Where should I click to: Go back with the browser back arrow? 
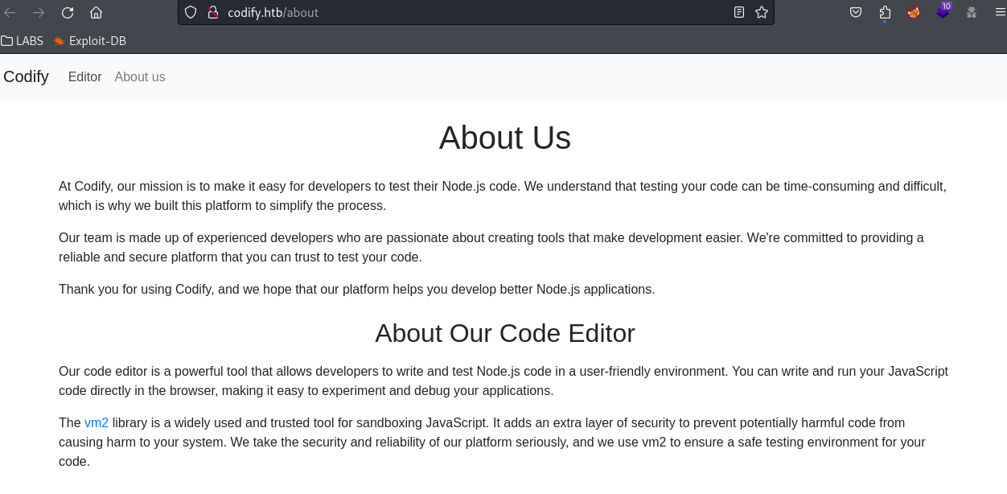click(x=10, y=12)
